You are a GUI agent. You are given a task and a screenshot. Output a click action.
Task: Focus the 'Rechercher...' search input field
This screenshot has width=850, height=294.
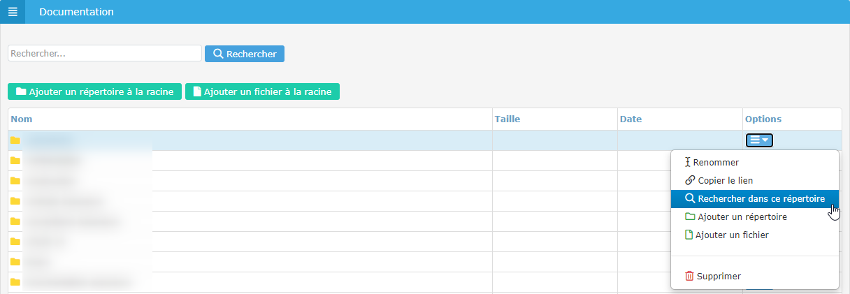pos(105,54)
